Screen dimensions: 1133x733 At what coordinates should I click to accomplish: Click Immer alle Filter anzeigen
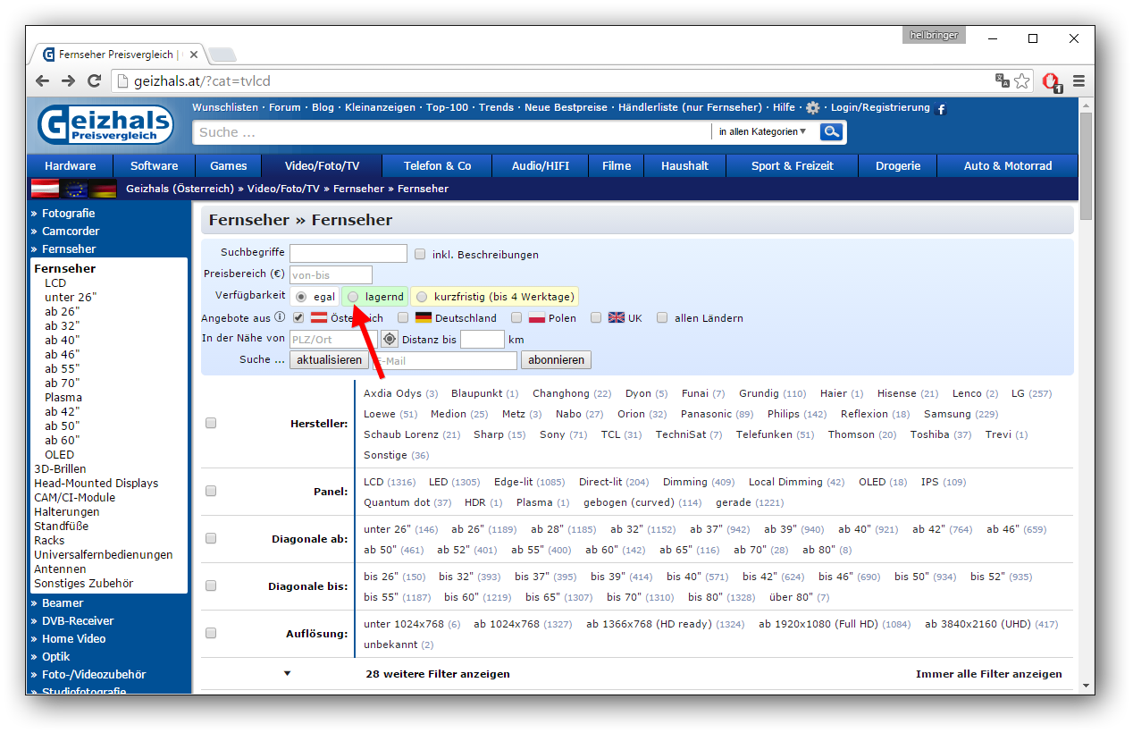[x=989, y=674]
